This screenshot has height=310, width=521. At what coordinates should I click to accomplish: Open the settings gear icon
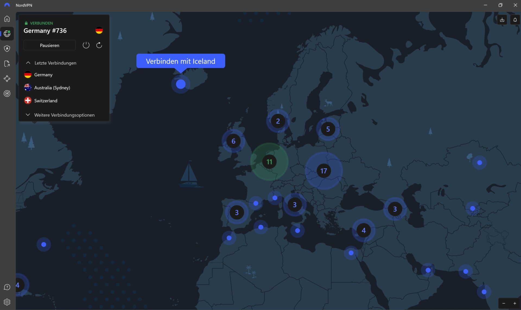pos(7,302)
